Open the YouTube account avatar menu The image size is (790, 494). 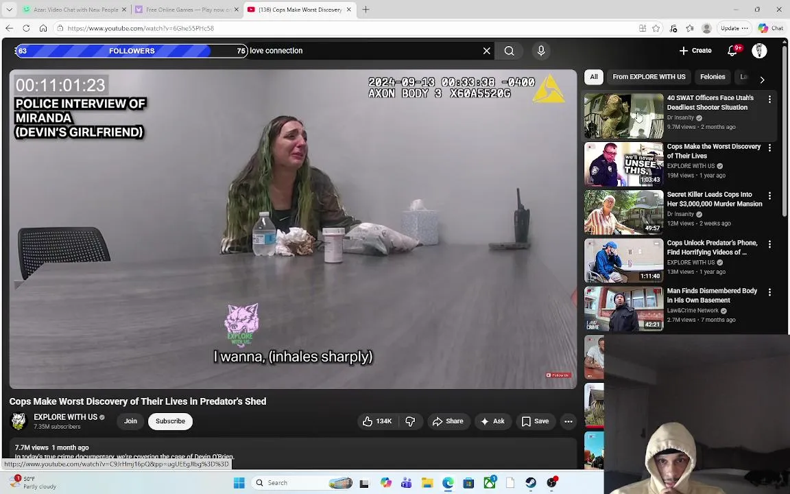(x=759, y=50)
